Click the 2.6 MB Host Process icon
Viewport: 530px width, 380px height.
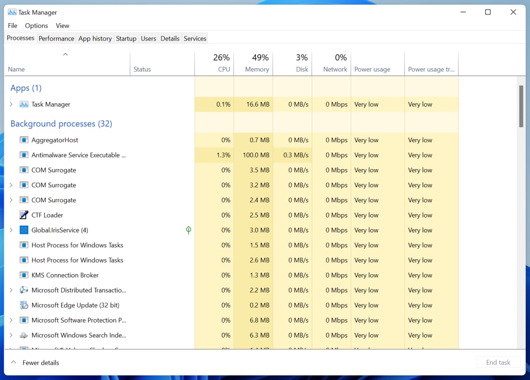tap(24, 260)
